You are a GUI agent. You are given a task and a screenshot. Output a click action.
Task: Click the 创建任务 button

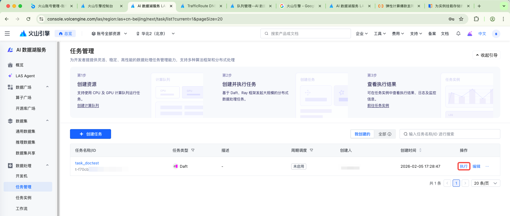[91, 134]
